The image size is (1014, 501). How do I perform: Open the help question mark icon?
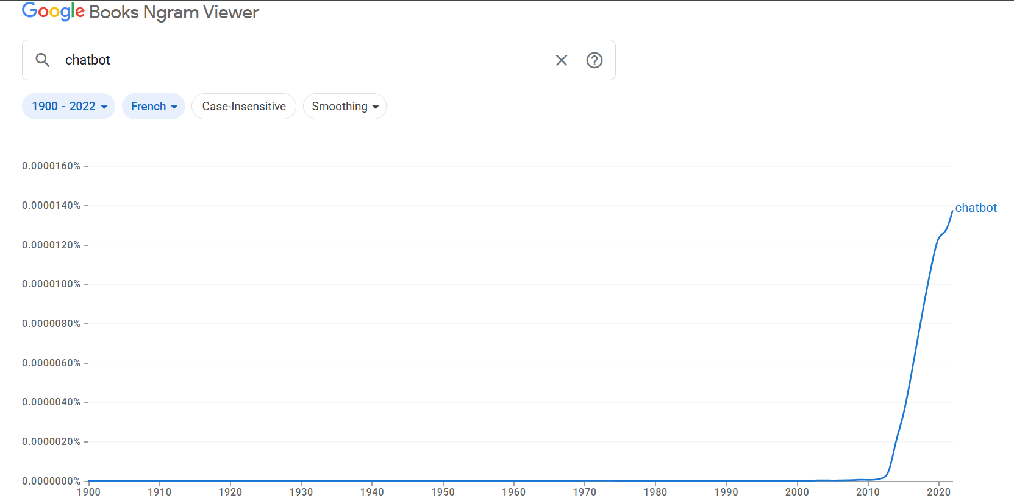(594, 60)
